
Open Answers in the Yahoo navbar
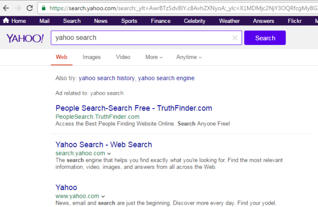coord(263,21)
